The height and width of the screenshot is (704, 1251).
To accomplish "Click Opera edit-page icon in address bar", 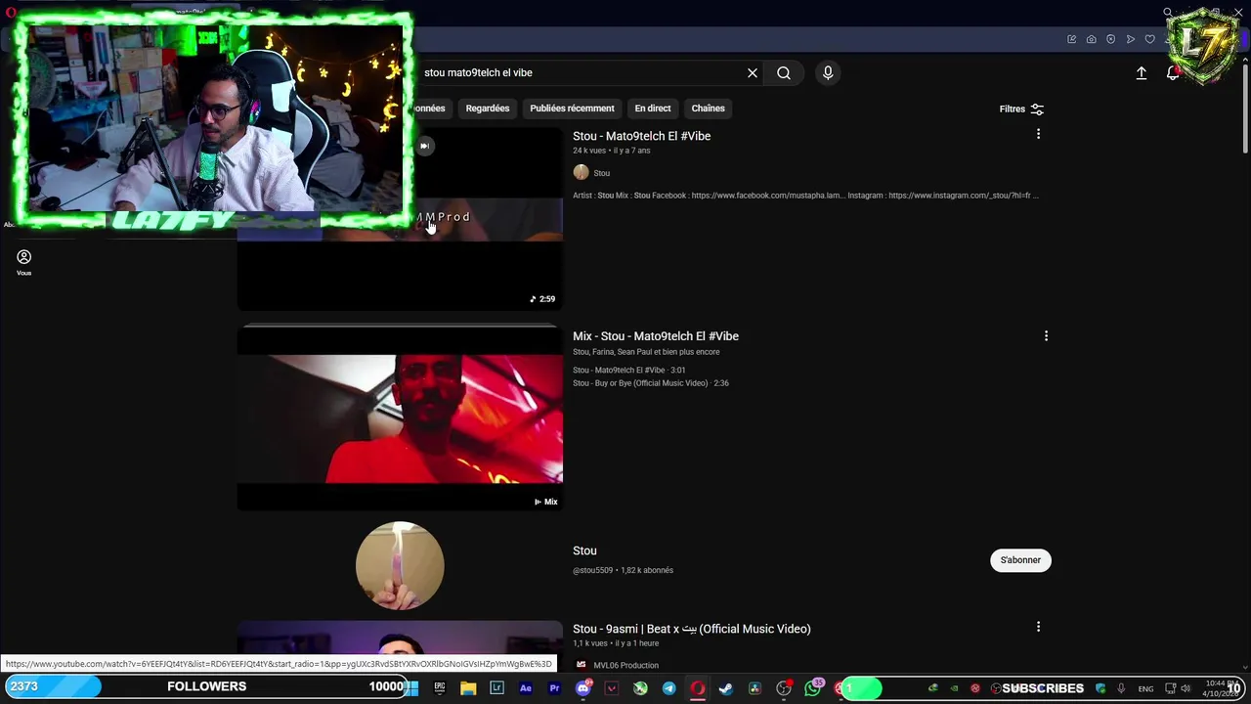I will [1071, 39].
